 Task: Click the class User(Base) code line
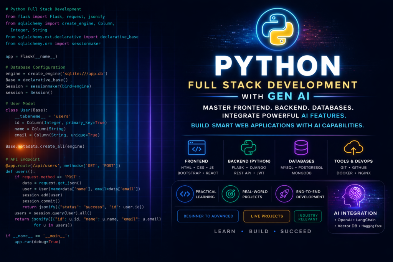tap(24, 110)
